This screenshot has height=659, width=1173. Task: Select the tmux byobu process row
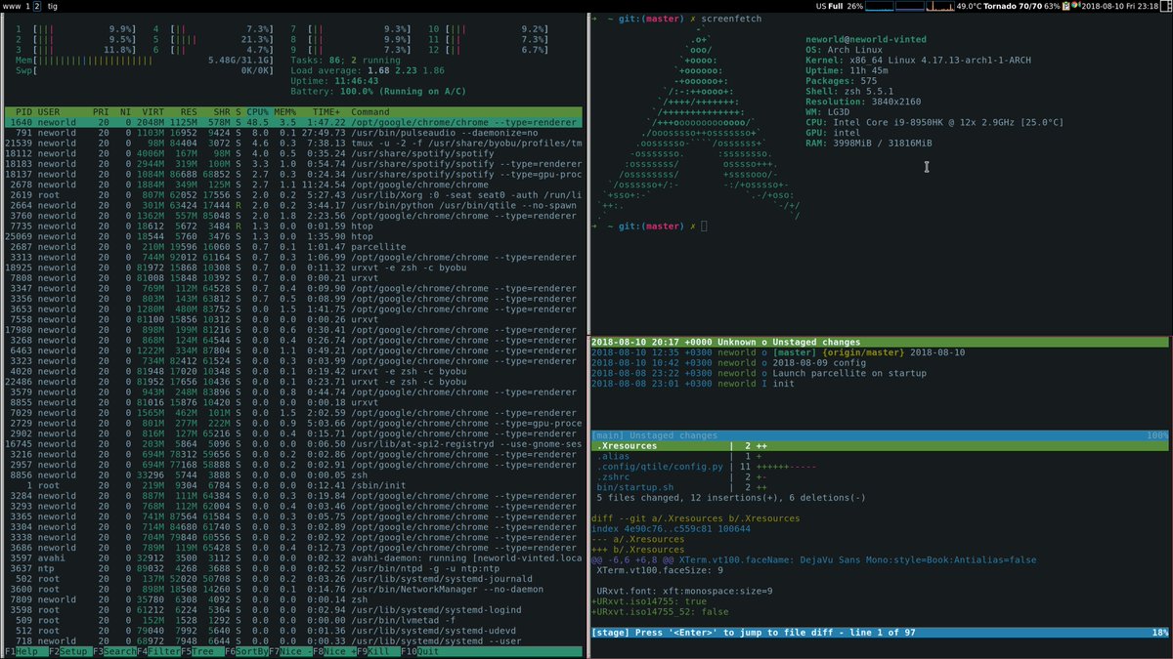point(293,143)
